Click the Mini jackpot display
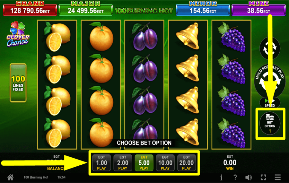Screen dimensions: 289x183 (x=258, y=8)
